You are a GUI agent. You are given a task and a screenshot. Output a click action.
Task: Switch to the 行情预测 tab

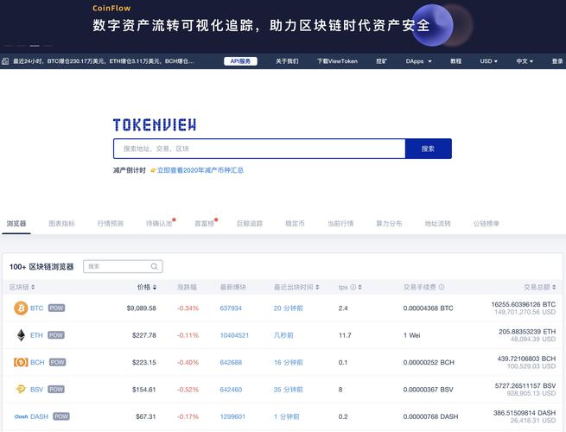pyautogui.click(x=111, y=224)
